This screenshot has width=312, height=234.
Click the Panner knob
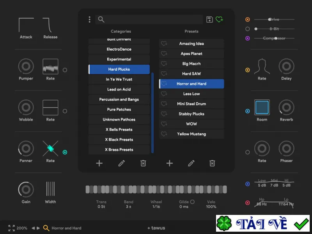coord(26,149)
